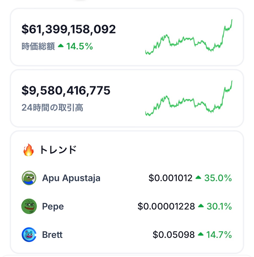
Task: Click the up arrow beside Pepe's 30.1%
Action: click(x=201, y=206)
